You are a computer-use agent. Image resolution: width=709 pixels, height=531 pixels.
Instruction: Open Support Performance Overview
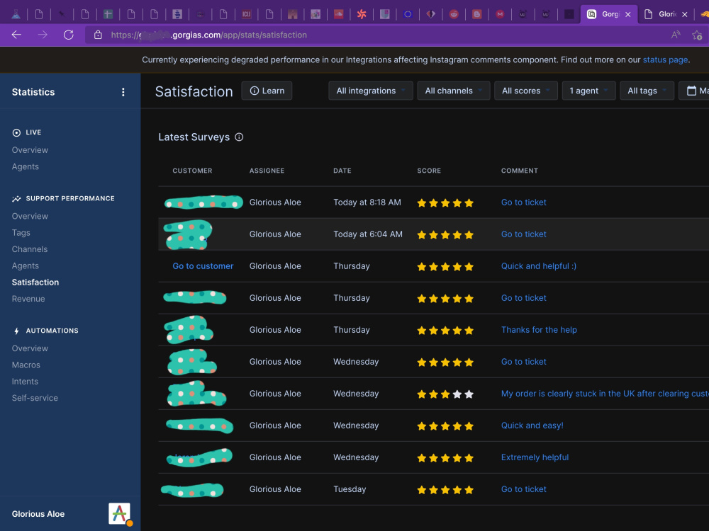30,216
